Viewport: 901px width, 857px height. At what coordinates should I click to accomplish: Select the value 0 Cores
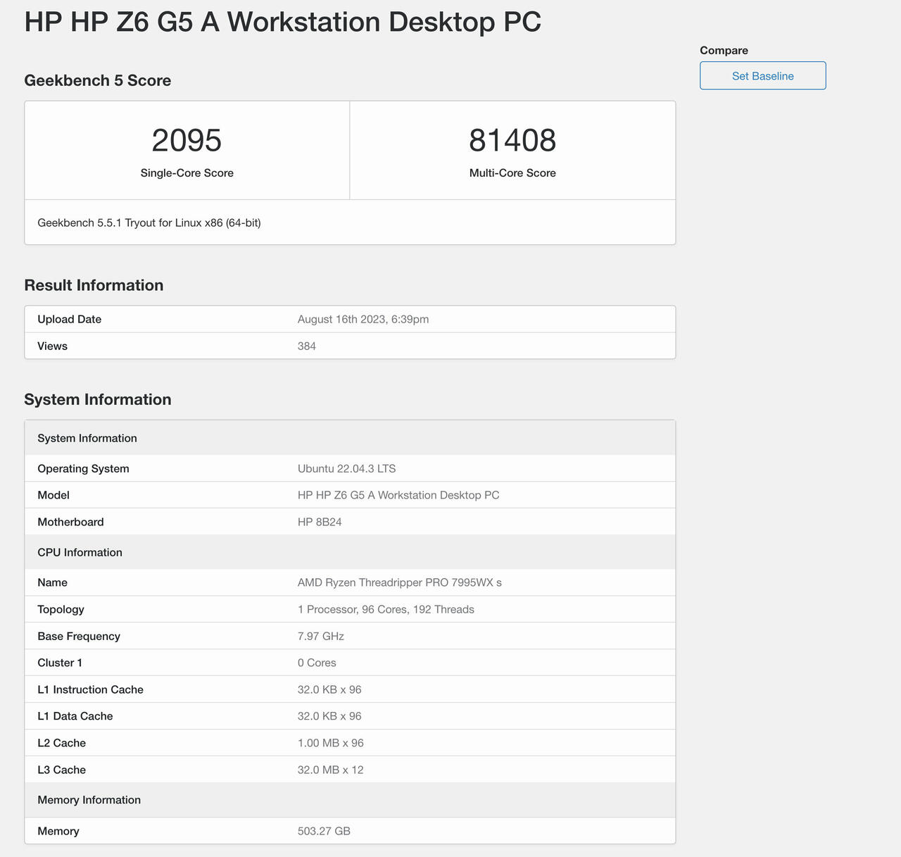coord(317,663)
